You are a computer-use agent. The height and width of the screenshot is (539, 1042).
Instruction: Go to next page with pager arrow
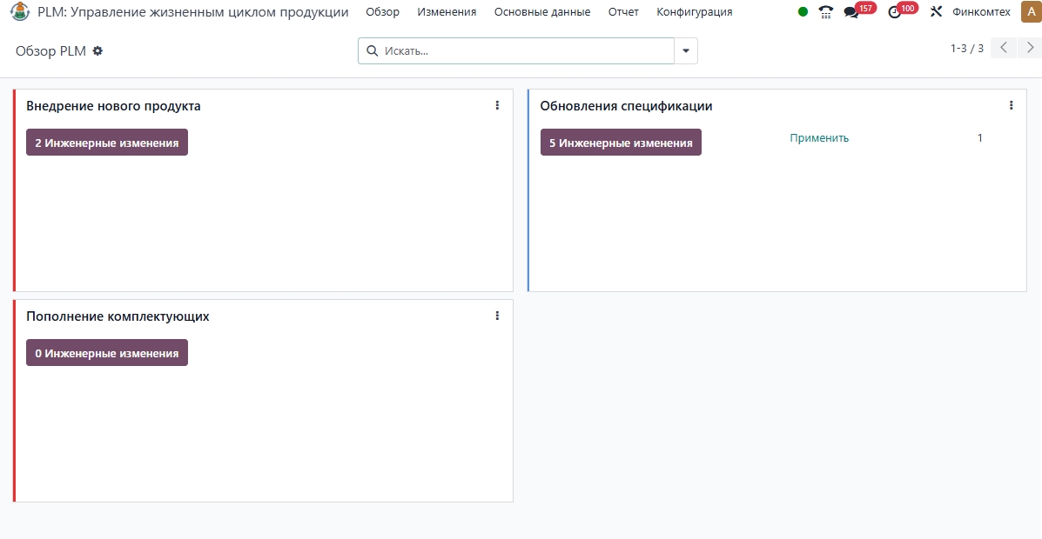1030,48
